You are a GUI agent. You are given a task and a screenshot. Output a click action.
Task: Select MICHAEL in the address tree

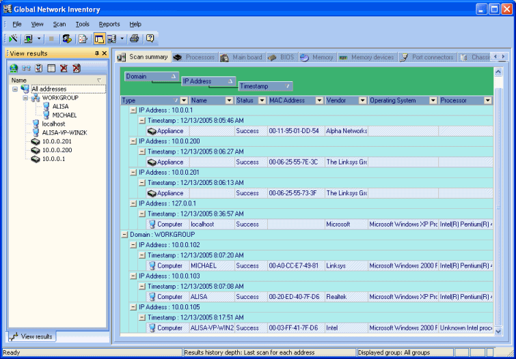(x=64, y=115)
